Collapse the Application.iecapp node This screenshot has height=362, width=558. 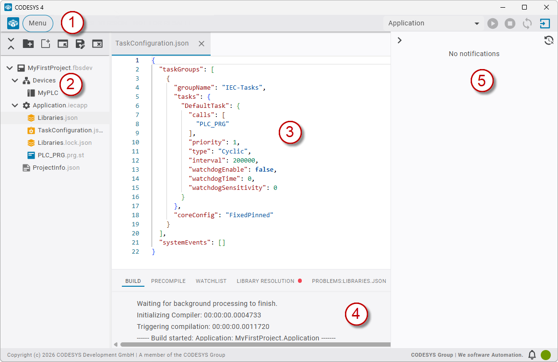15,105
